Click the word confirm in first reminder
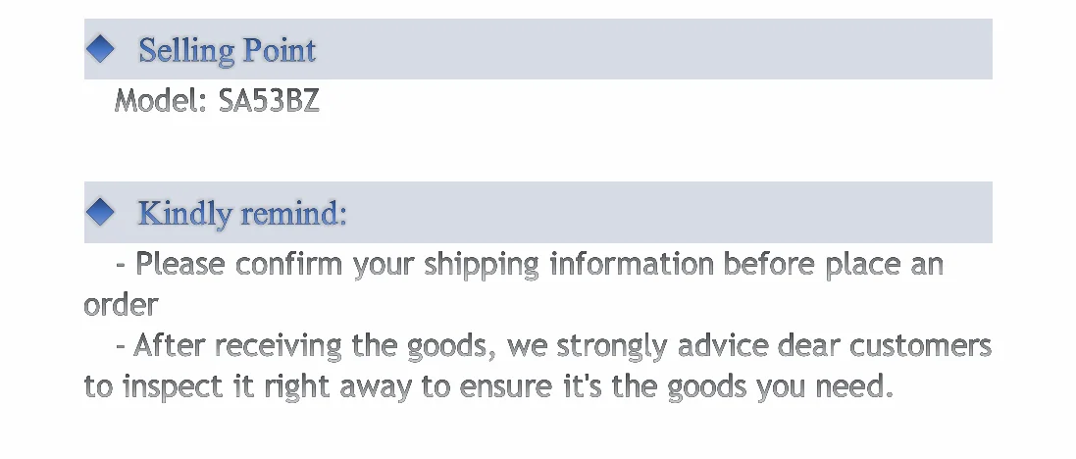This screenshot has width=1076, height=459. coord(288,265)
